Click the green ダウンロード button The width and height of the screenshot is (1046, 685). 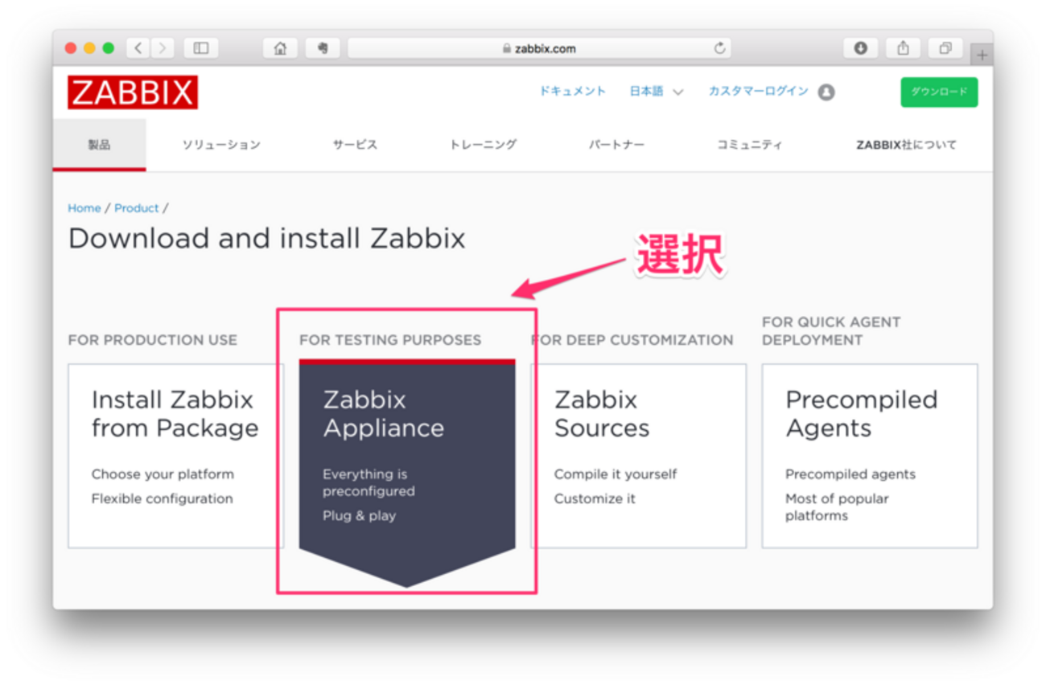[938, 92]
